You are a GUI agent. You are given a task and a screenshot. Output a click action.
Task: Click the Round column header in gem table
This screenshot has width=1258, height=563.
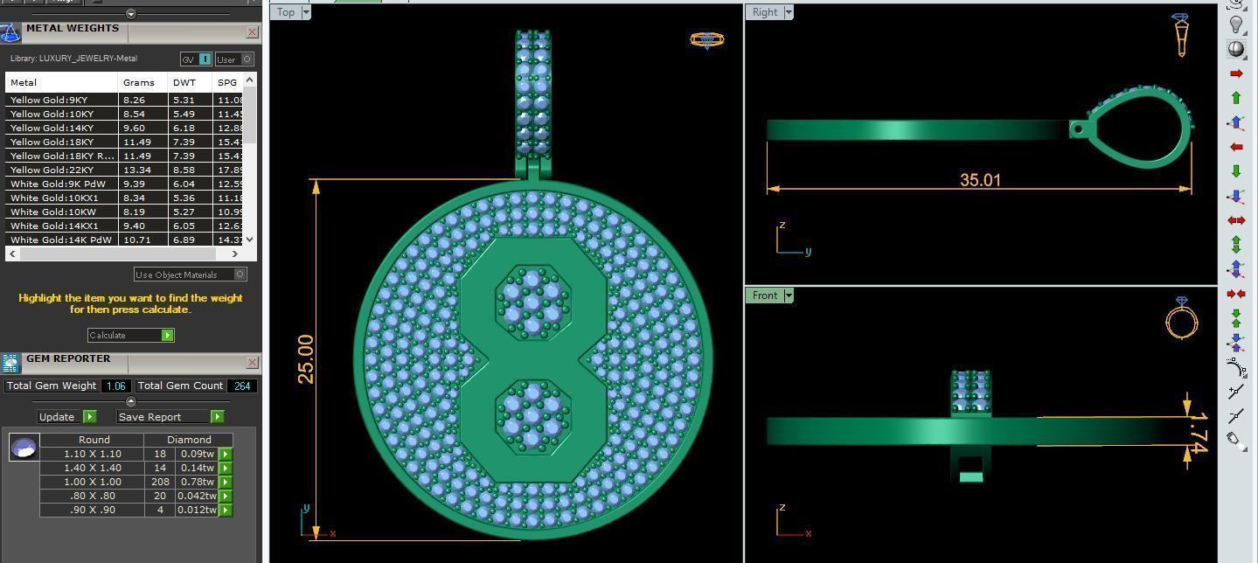(94, 440)
